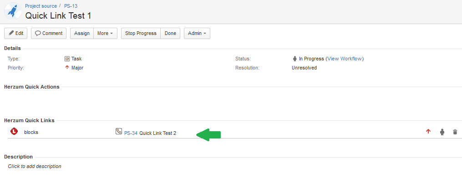462x178 pixels.
Task: Open the More dropdown menu
Action: pyautogui.click(x=105, y=33)
